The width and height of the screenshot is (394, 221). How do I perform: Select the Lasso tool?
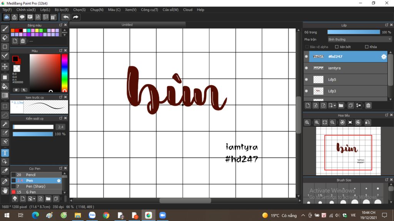click(x=5, y=115)
